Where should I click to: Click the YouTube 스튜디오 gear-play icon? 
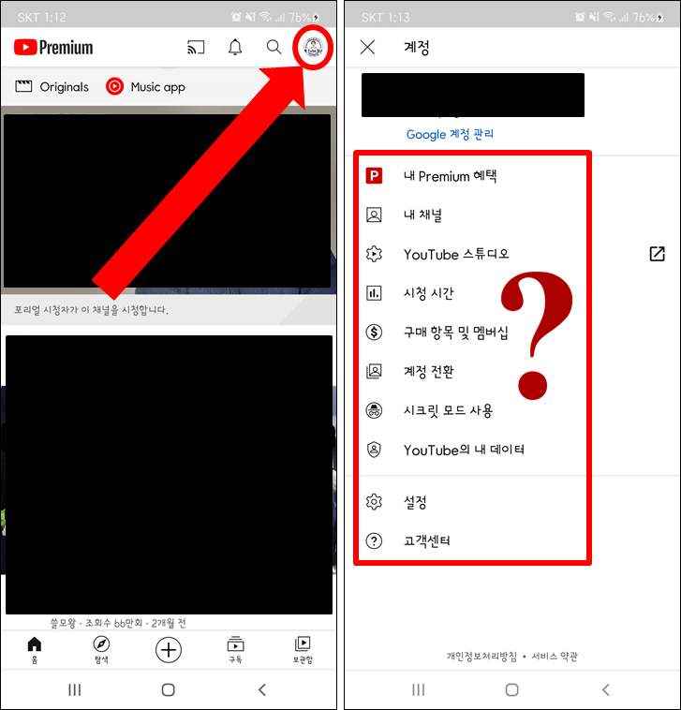point(374,254)
